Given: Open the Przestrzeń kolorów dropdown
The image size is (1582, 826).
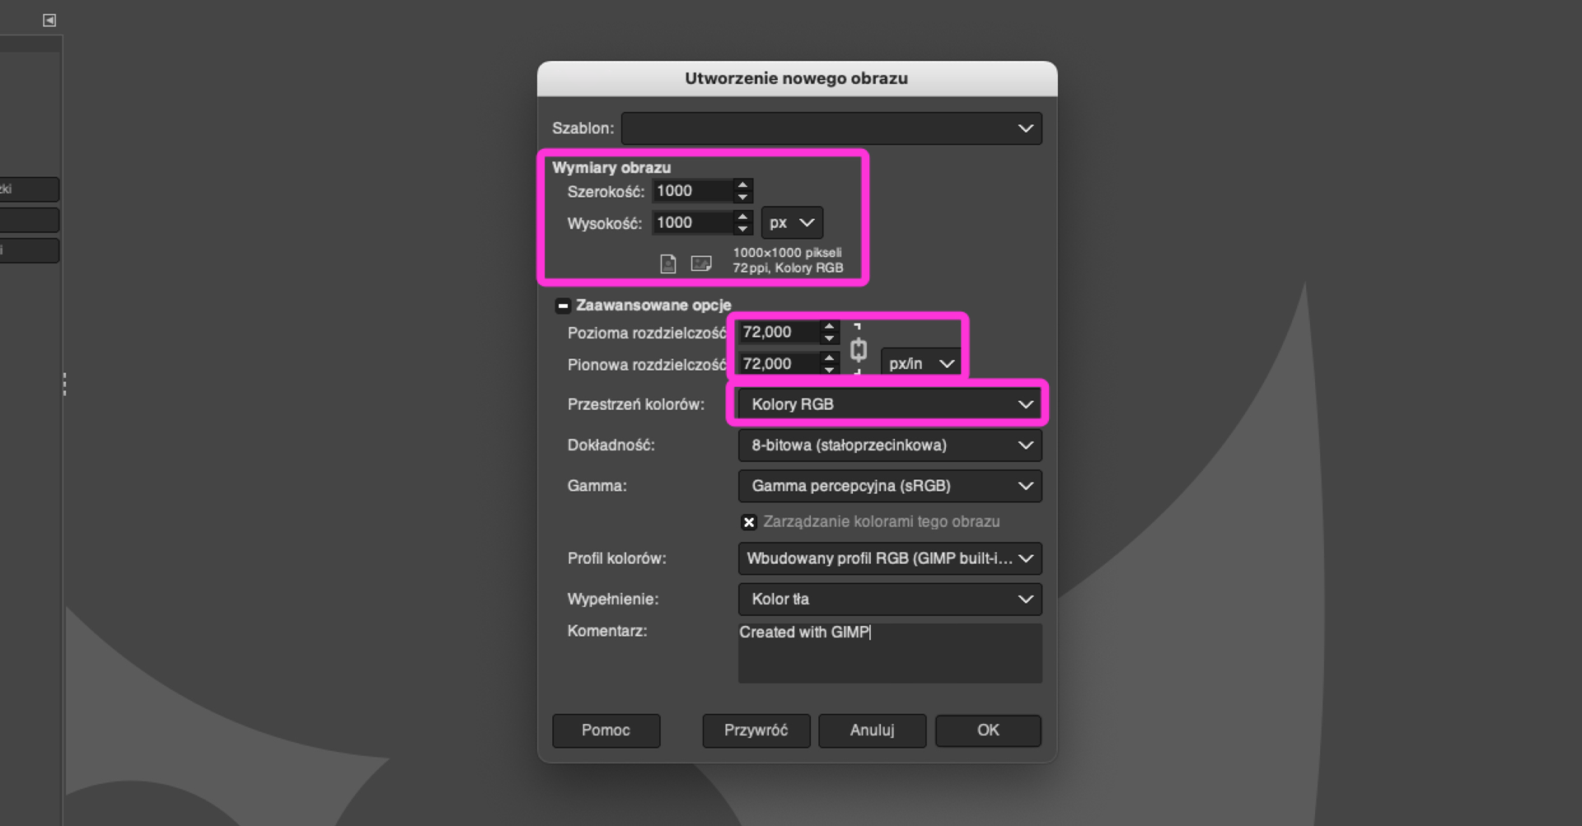Looking at the screenshot, I should coord(889,404).
